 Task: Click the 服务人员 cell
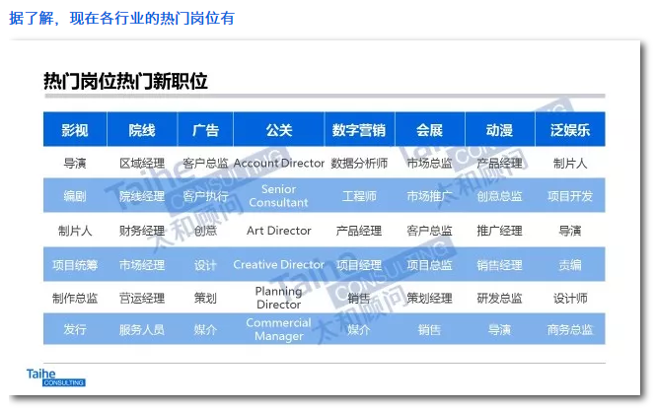142,329
